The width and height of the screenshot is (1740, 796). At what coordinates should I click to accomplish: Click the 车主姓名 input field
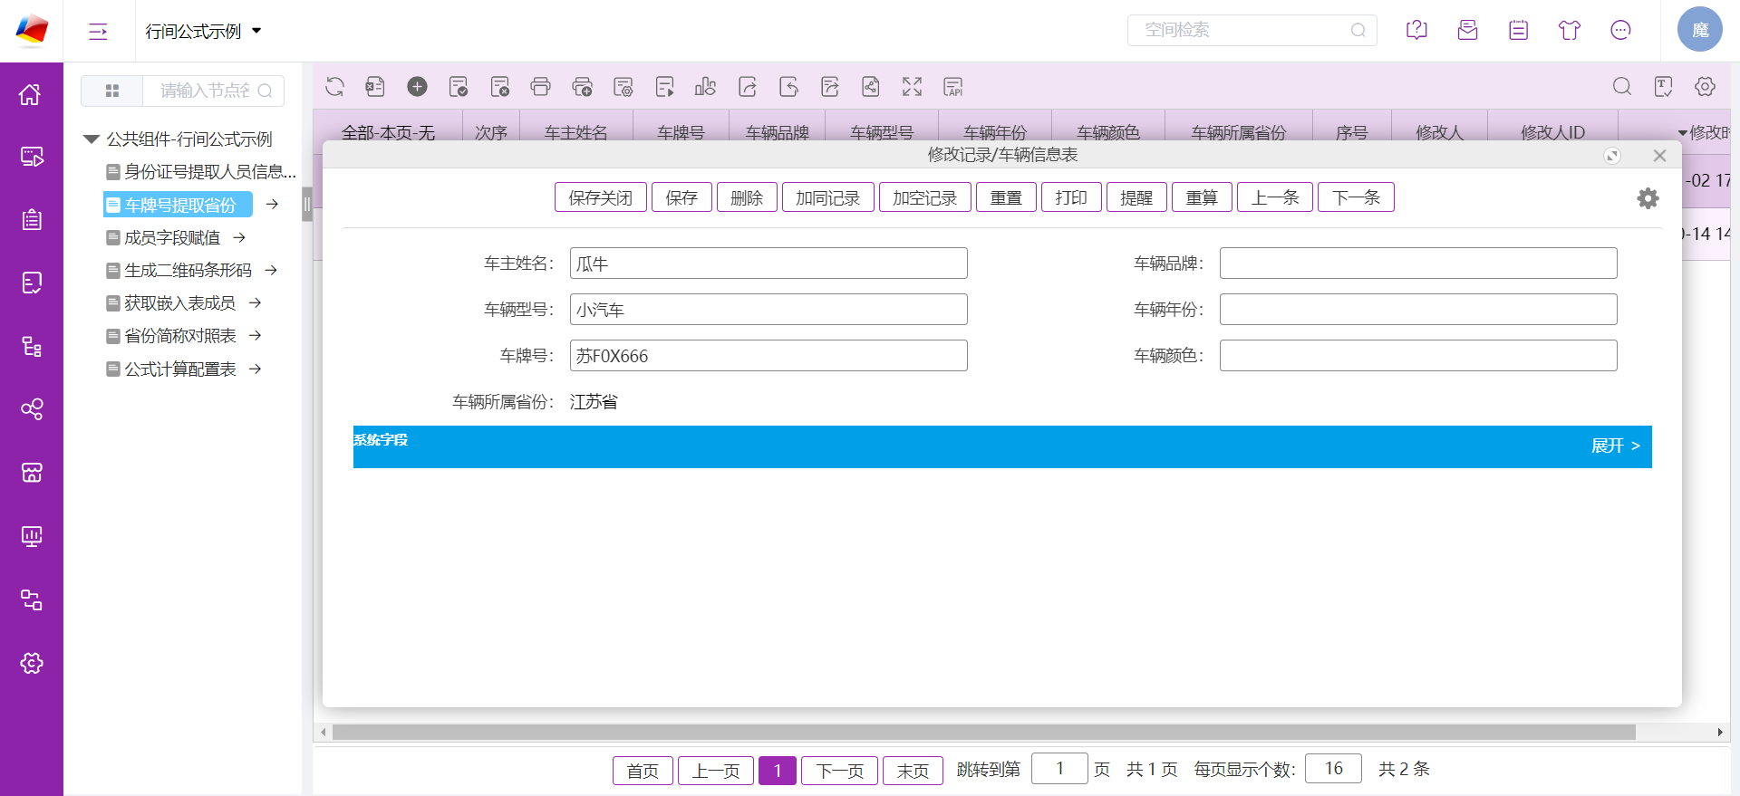click(768, 264)
